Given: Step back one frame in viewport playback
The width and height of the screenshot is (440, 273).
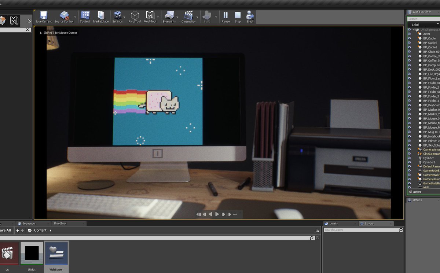Looking at the screenshot, I should pyautogui.click(x=205, y=214).
